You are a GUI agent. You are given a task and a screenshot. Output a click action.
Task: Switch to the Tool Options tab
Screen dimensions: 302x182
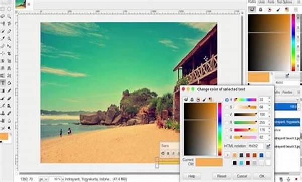tap(285, 2)
